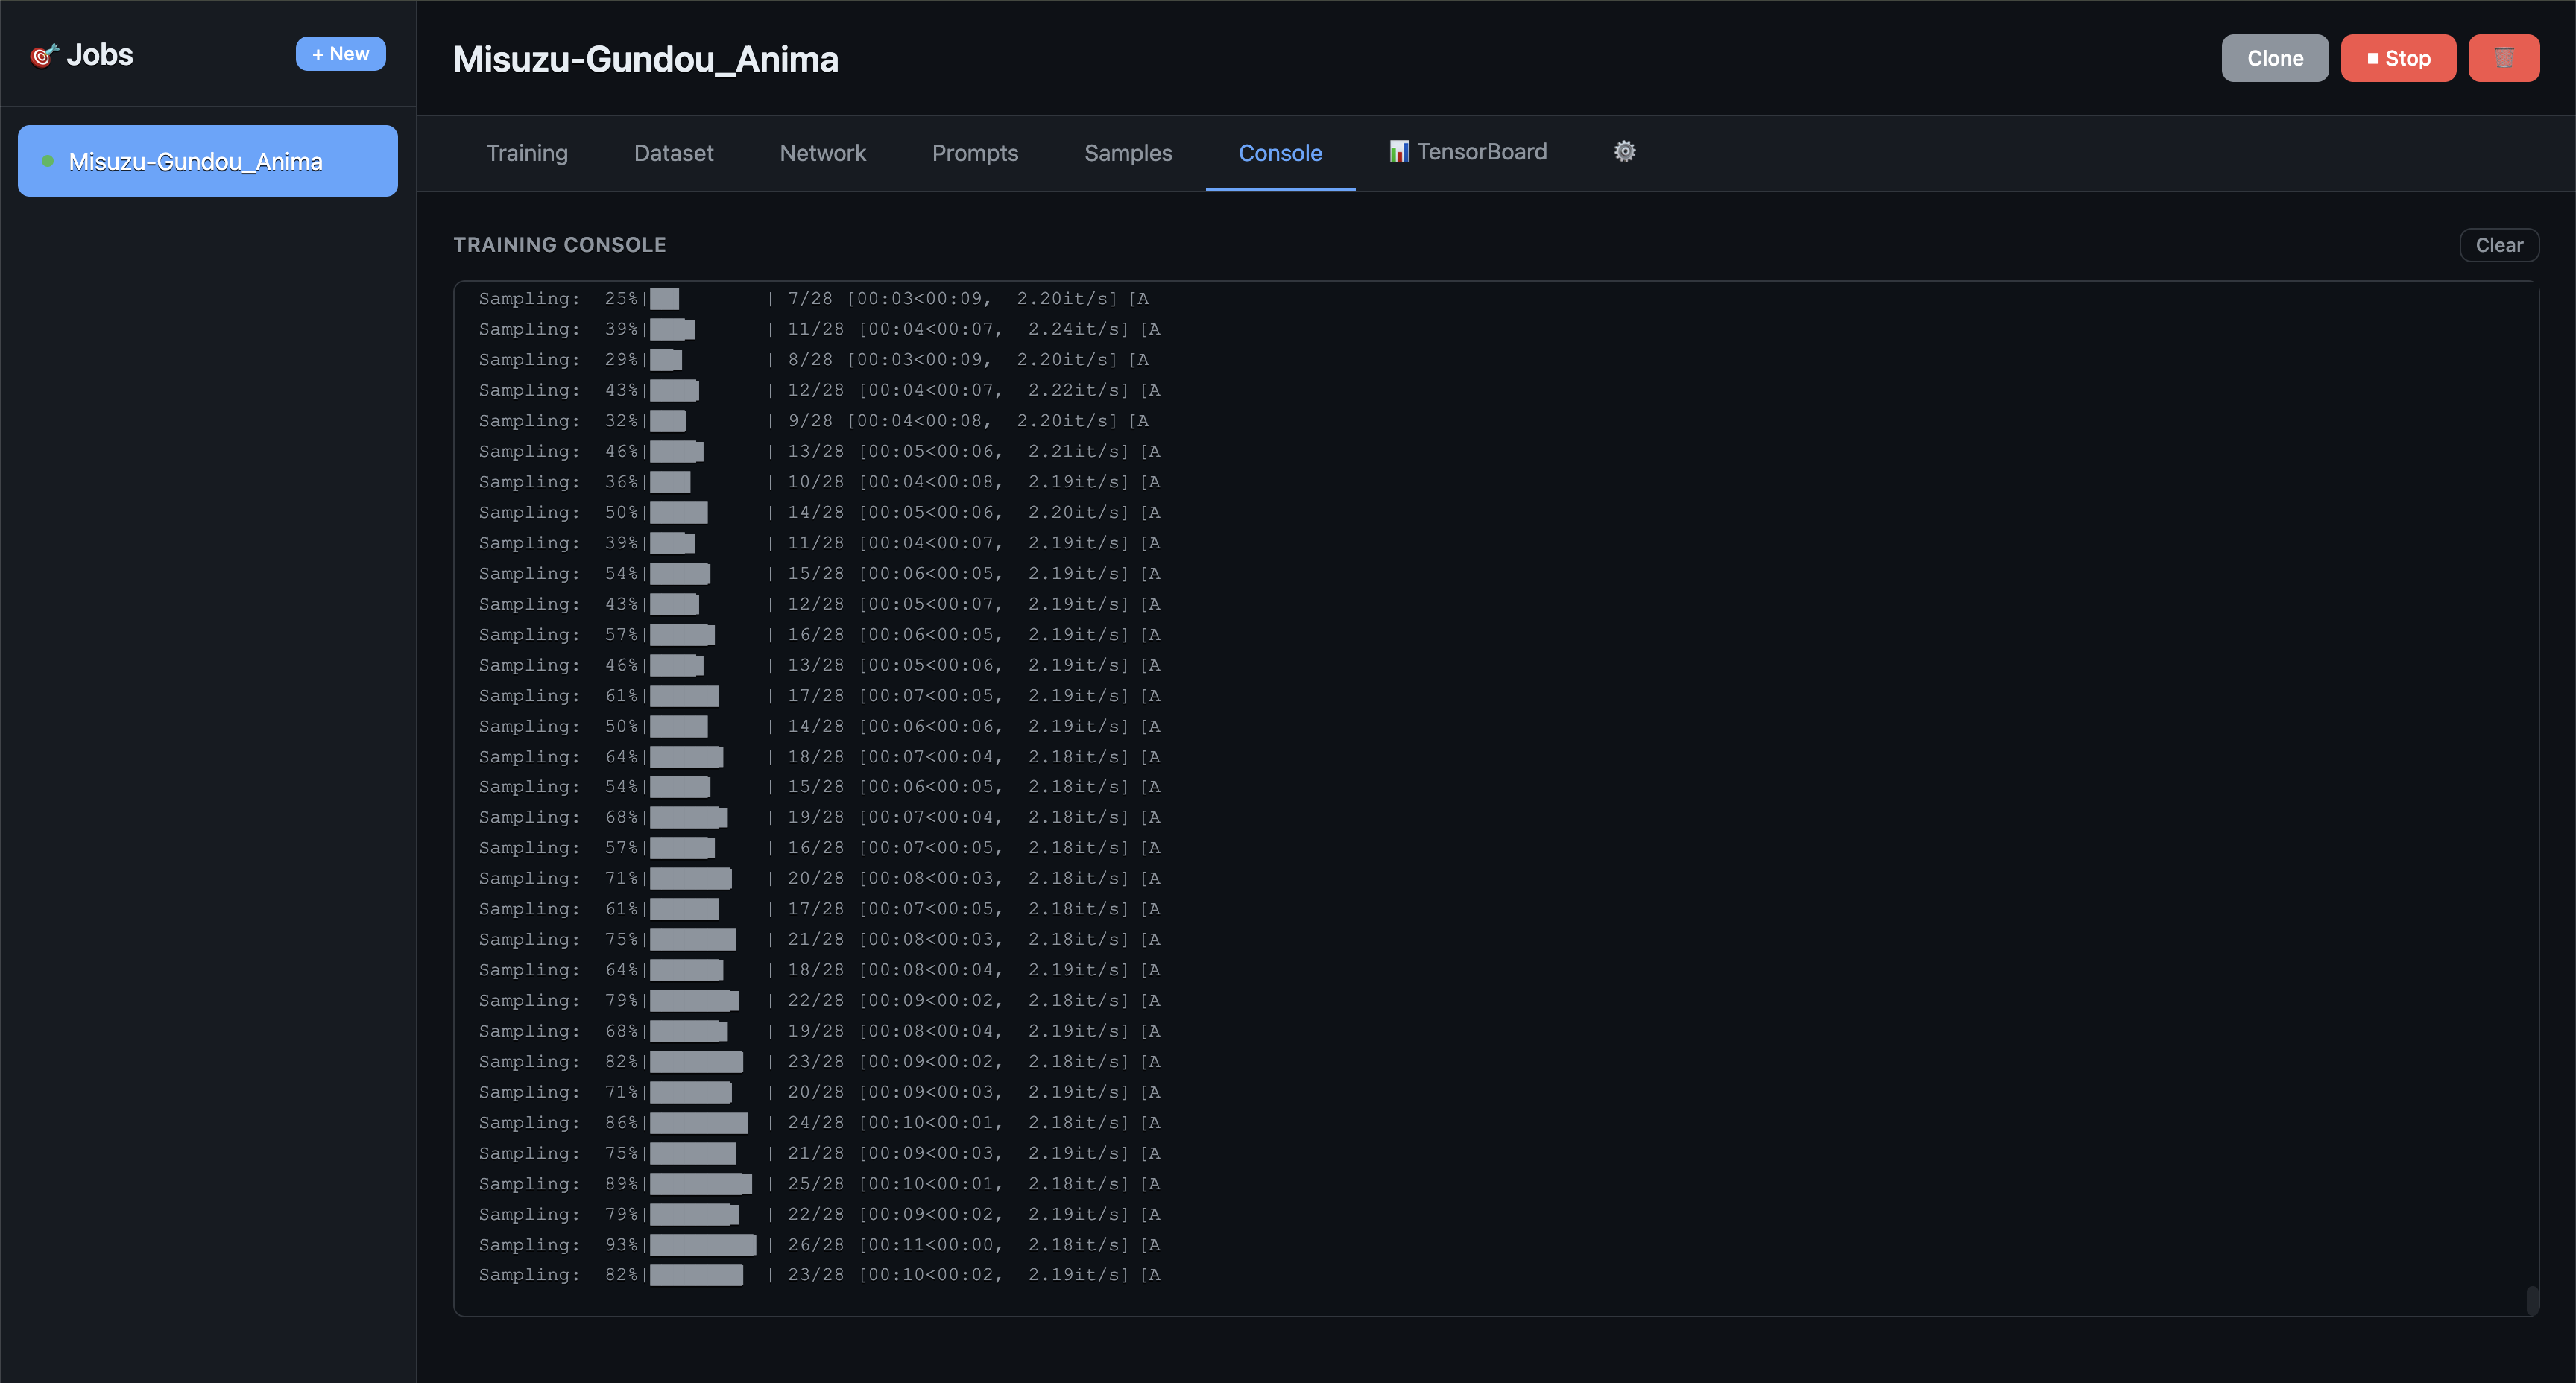
Task: Clone the Misuzu-Gundou_Anima job
Action: tap(2274, 58)
